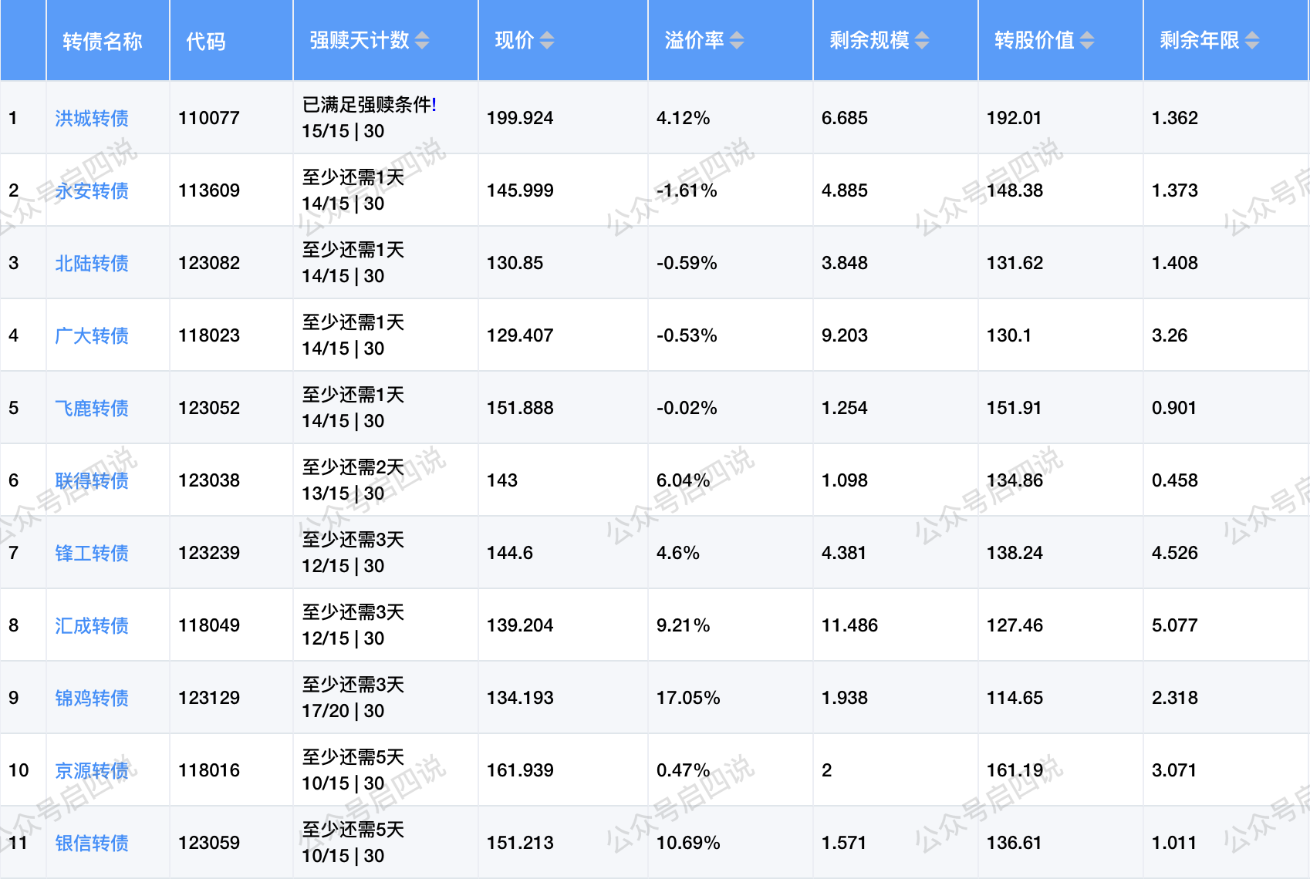Open the 永安转债 link
Viewport: 1310px width, 879px height.
[92, 190]
